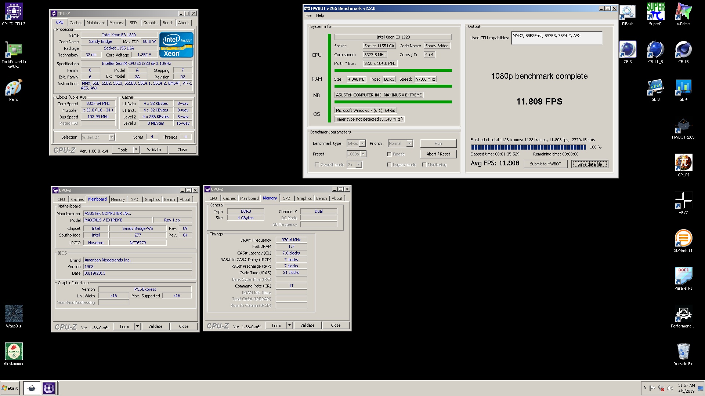Viewport: 705px width, 396px height.
Task: Enable the Legacy mode checkbox
Action: tap(389, 165)
